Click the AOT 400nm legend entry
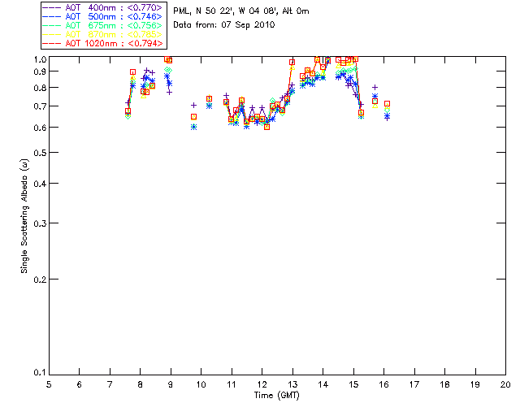520x416 pixels. coord(106,6)
